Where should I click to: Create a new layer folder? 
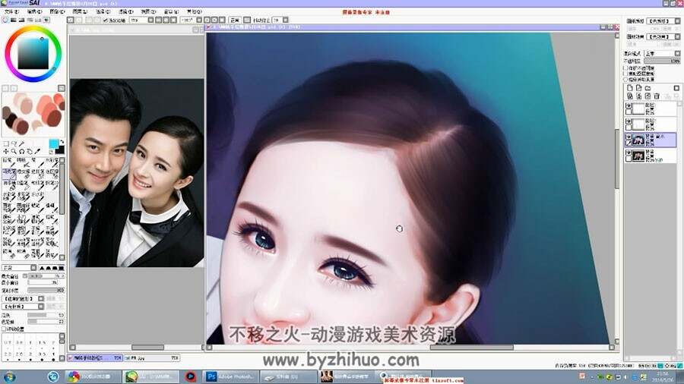(648, 87)
